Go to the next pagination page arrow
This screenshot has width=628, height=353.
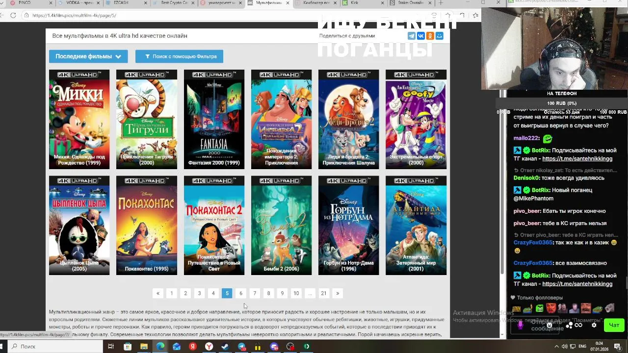[x=338, y=293]
